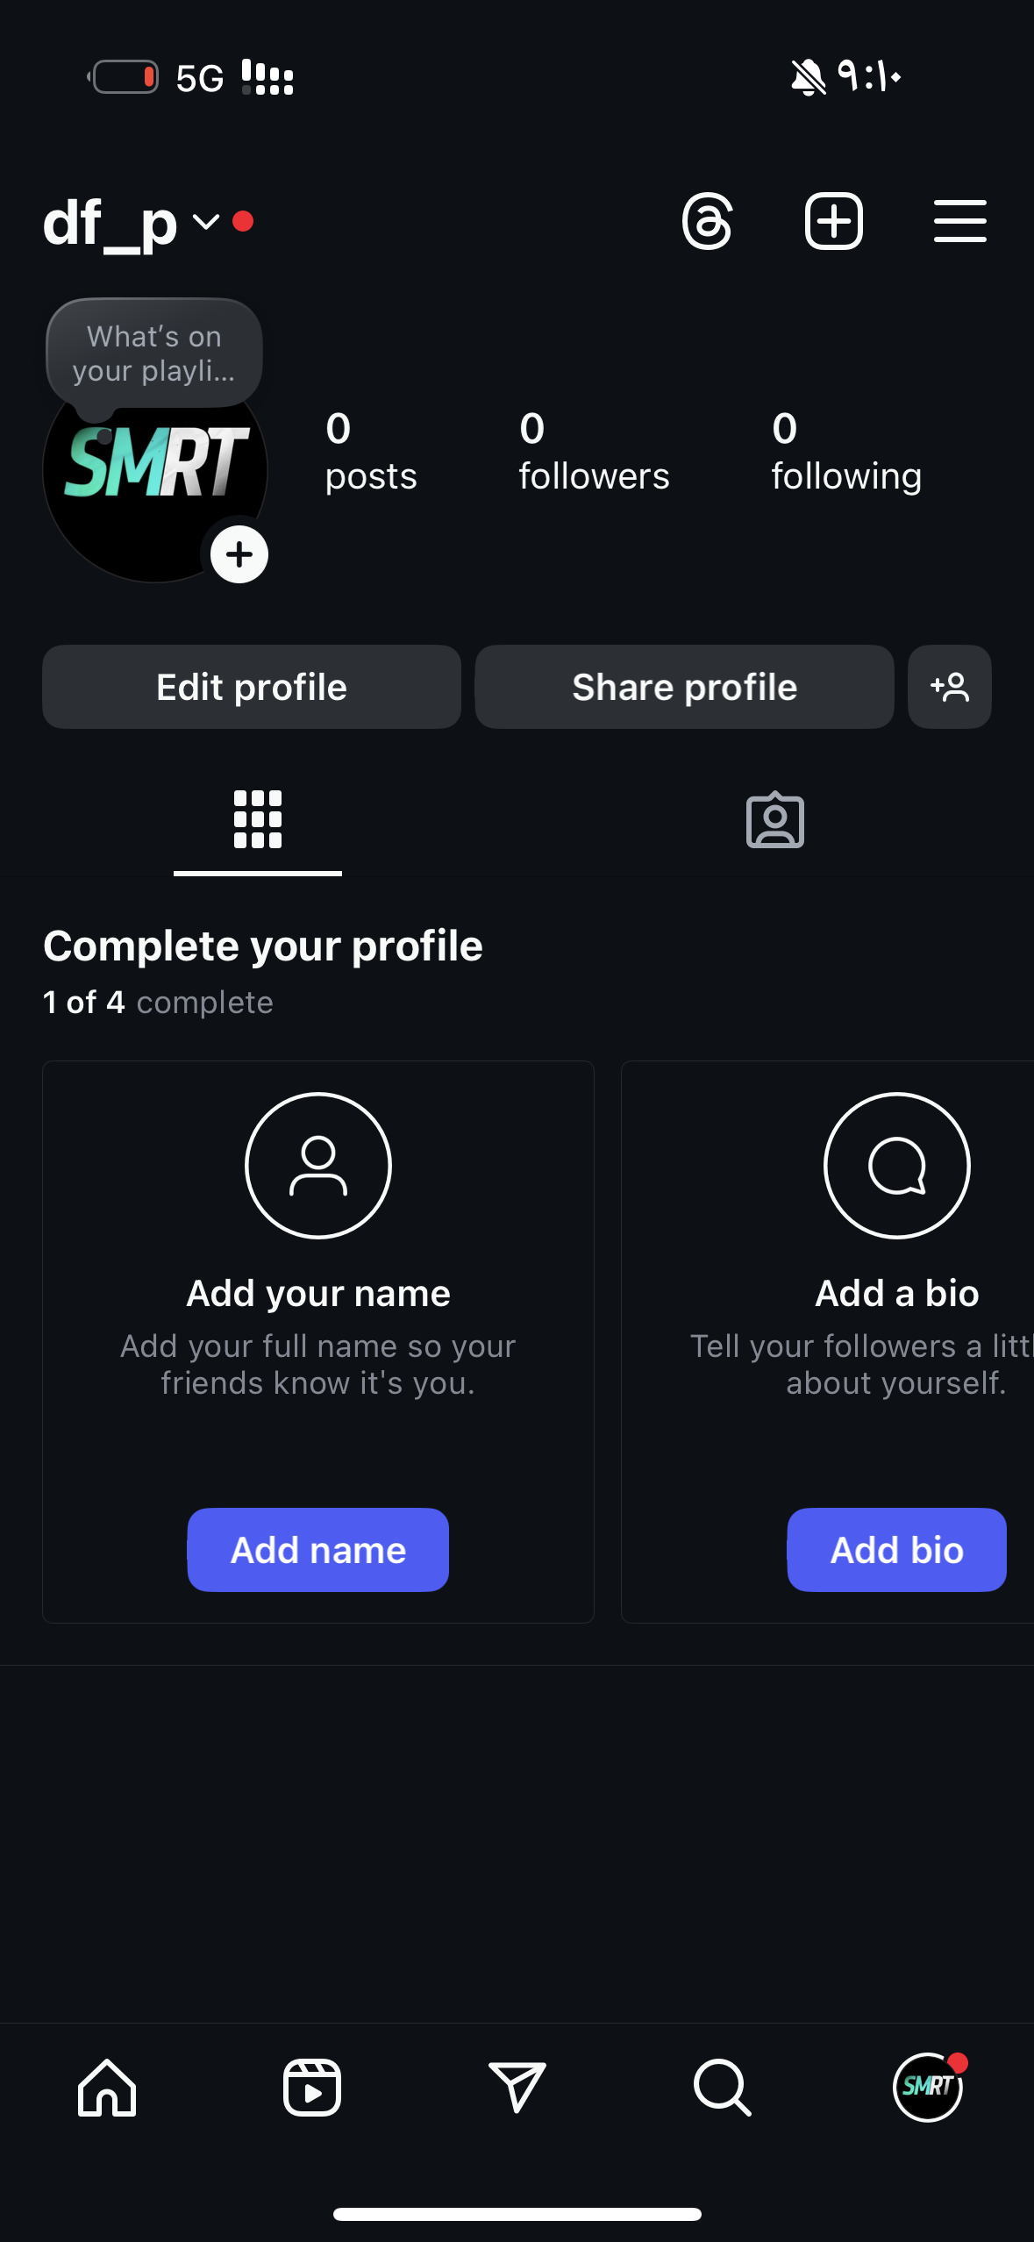Open the Reels icon in bottom bar
Viewport: 1034px width, 2242px height.
tap(312, 2088)
